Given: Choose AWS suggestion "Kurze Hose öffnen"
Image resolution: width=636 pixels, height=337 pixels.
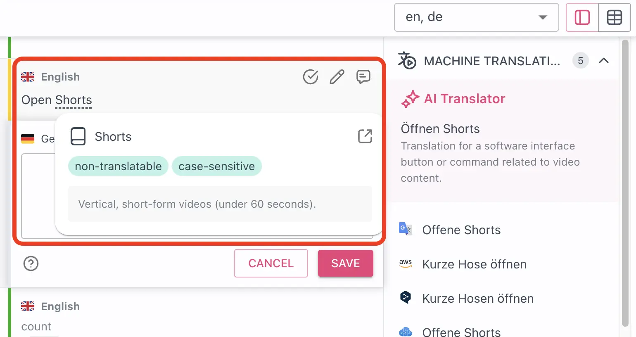Looking at the screenshot, I should click(474, 264).
